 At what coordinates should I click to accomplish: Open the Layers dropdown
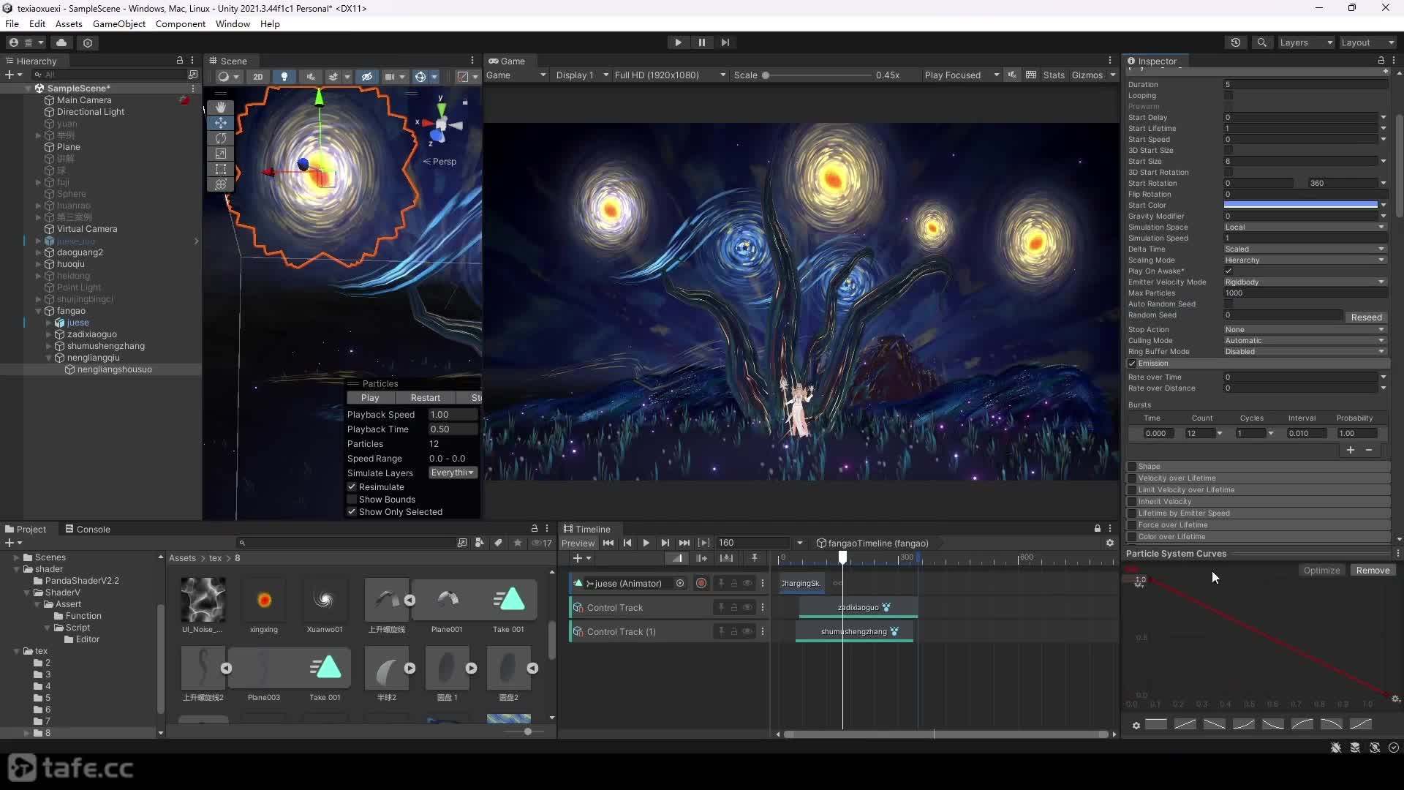tap(1306, 42)
